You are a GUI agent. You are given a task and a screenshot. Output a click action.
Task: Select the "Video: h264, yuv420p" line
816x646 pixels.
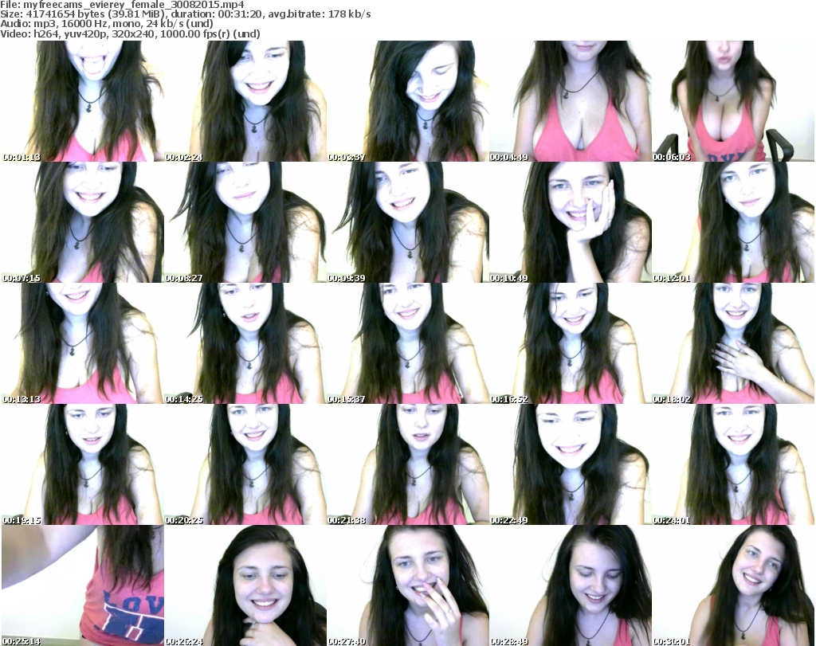click(130, 33)
